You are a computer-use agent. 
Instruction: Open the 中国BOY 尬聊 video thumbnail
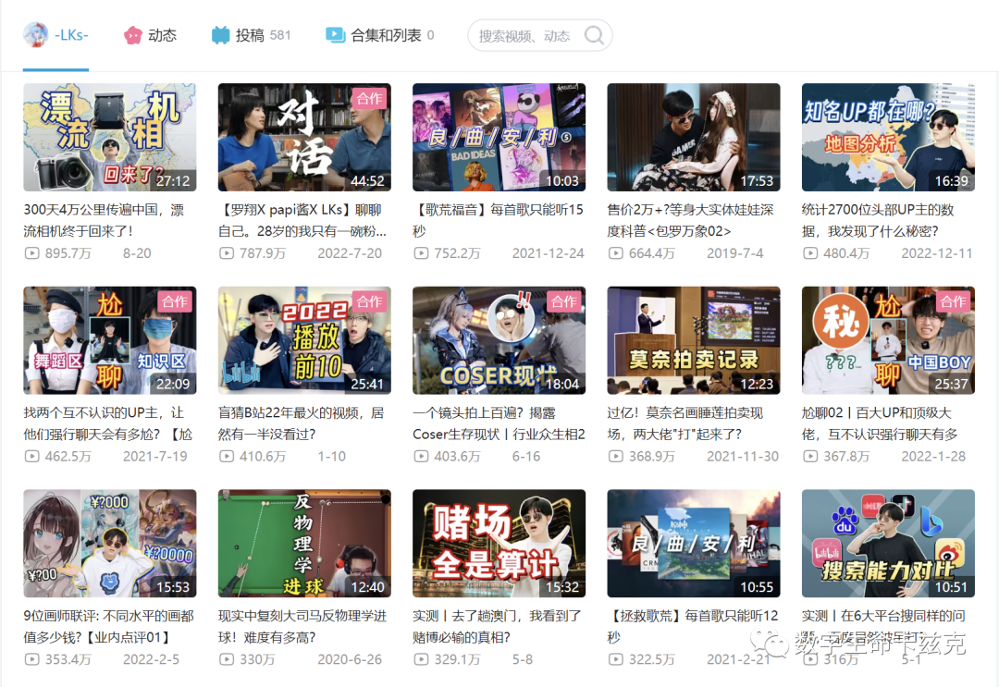888,340
